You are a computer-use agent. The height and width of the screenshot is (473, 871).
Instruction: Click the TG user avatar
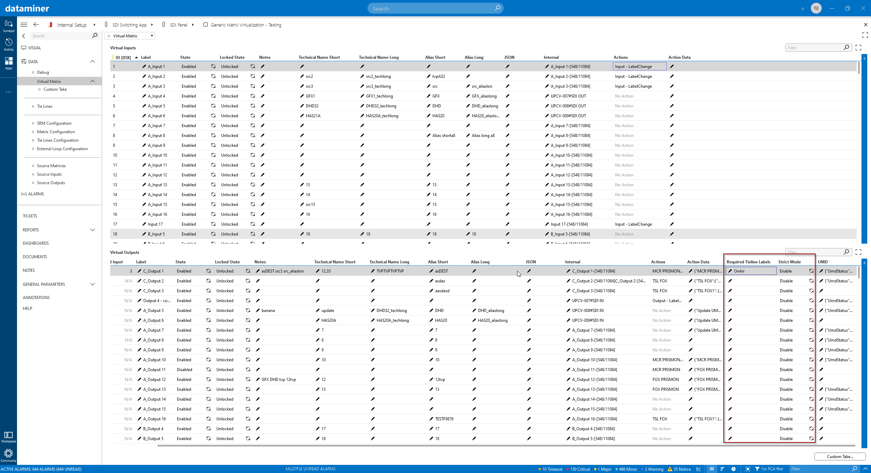[816, 8]
